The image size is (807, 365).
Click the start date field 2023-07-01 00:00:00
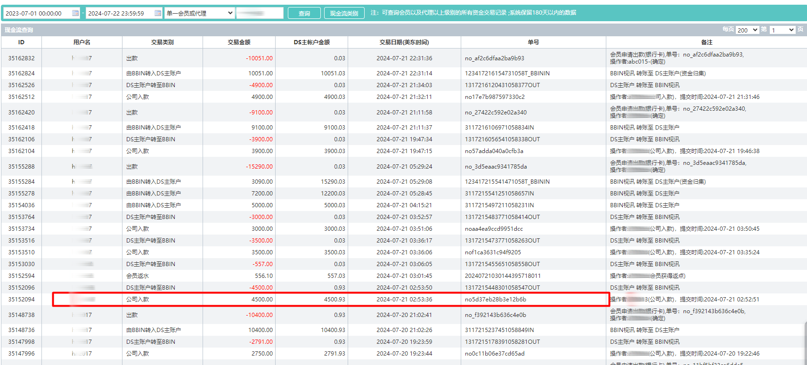[x=37, y=13]
